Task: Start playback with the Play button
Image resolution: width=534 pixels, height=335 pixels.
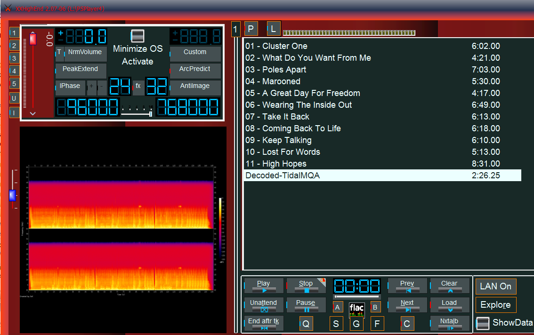Action: click(264, 286)
